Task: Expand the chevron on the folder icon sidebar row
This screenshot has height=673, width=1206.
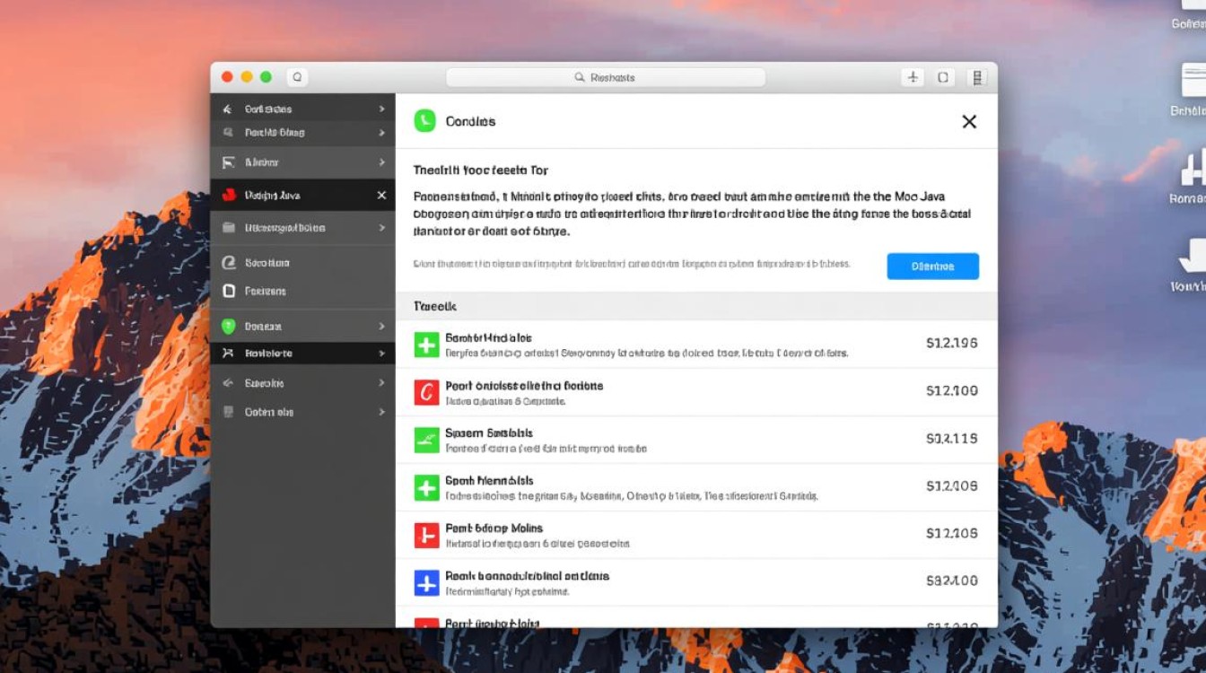Action: point(381,228)
